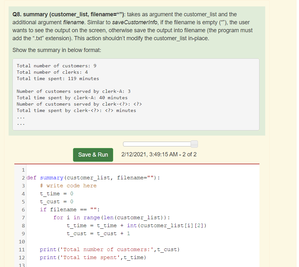Select line number 13 at editor bottom
This screenshot has width=299, height=267.
22,265
